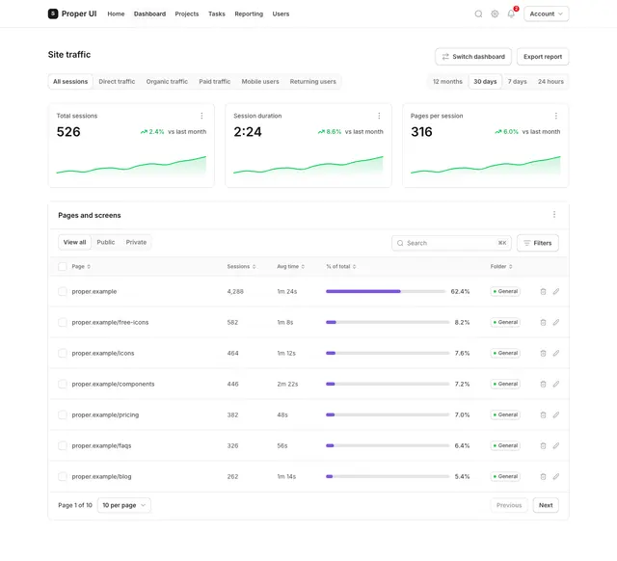
Task: Click the Export report button
Action: click(x=543, y=57)
